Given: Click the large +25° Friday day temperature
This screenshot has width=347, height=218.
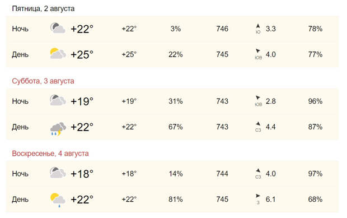Looking at the screenshot, I should [x=82, y=54].
